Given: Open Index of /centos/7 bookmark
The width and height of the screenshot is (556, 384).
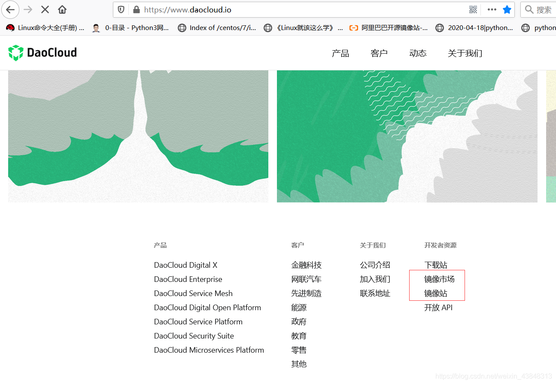Looking at the screenshot, I should click(x=217, y=28).
